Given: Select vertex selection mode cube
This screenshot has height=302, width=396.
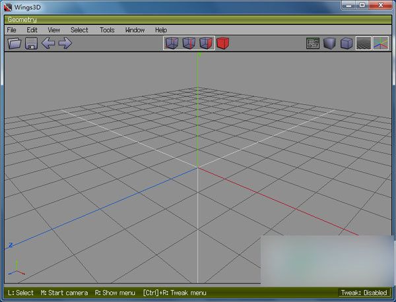Looking at the screenshot, I should pos(172,44).
